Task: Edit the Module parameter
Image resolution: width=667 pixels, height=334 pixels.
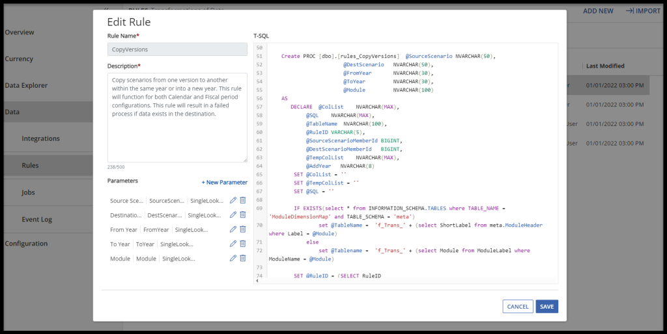Action: [x=233, y=258]
